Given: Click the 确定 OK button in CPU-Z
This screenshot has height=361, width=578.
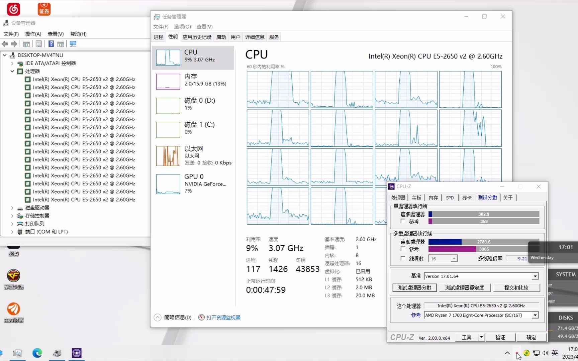Looking at the screenshot, I should click(x=531, y=337).
